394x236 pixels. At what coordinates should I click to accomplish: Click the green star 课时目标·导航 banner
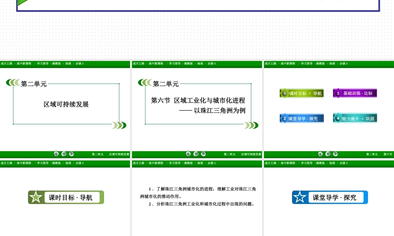pyautogui.click(x=66, y=197)
